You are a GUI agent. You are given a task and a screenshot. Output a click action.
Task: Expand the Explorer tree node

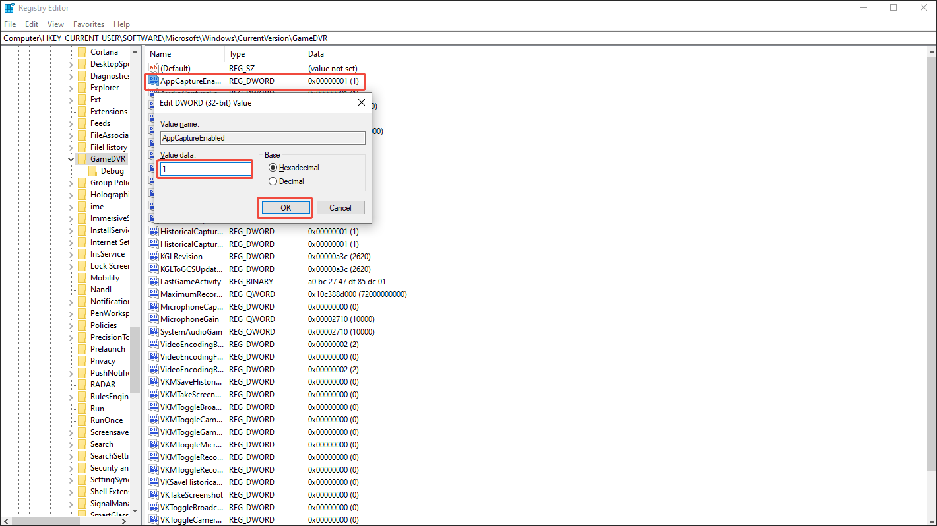71,87
